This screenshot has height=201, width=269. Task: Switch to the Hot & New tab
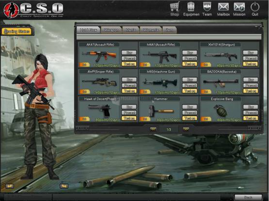(88, 30)
